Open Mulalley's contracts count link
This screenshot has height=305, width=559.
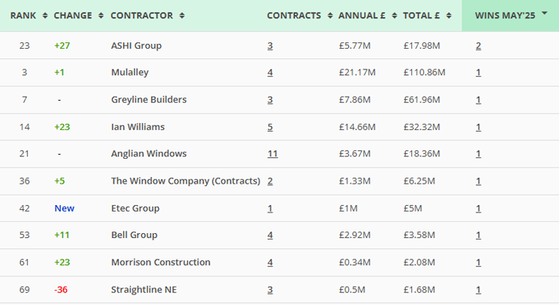pyautogui.click(x=270, y=73)
